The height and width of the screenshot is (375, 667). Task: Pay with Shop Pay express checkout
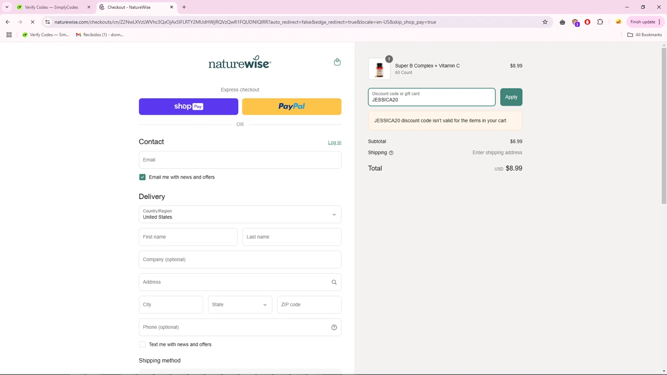(x=189, y=107)
